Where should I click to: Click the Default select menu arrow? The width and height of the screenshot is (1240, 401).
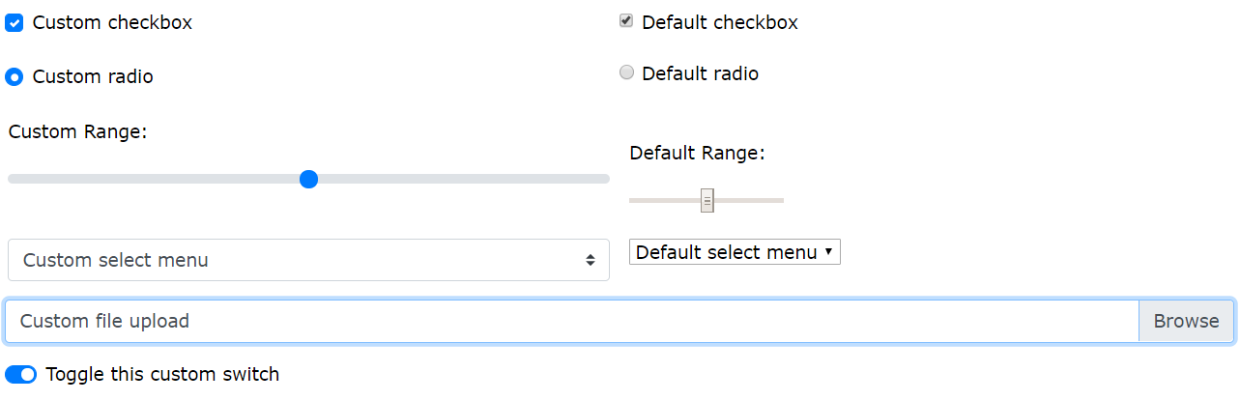[x=829, y=252]
